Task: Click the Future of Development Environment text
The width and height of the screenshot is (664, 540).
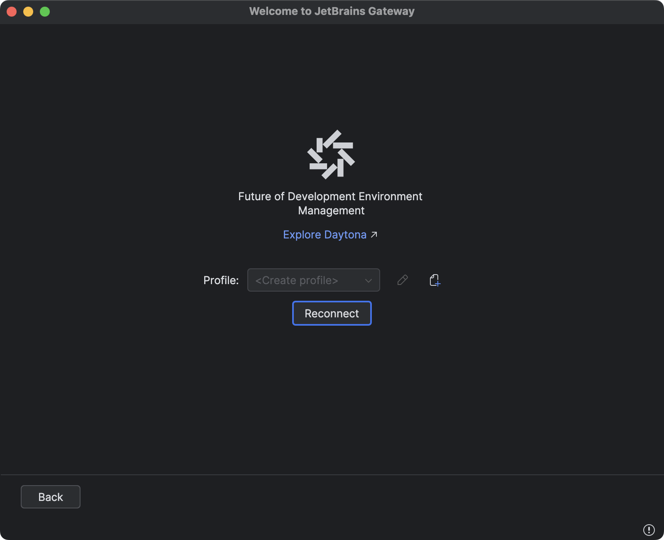Action: (x=330, y=196)
